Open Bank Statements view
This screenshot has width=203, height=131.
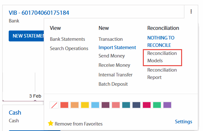pyautogui.click(x=67, y=39)
